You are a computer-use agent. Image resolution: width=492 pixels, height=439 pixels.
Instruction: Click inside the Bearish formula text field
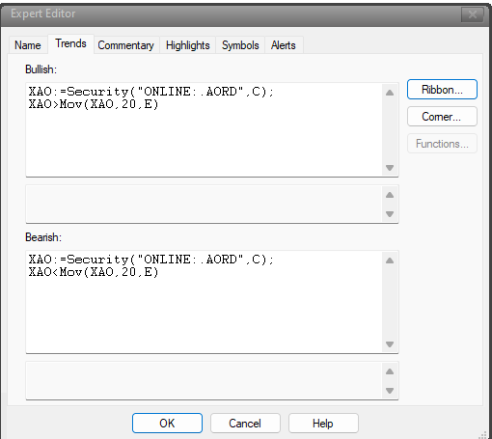(x=205, y=302)
